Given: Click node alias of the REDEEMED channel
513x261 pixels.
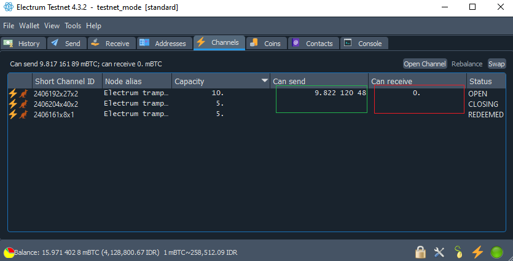Looking at the screenshot, I should click(136, 114).
